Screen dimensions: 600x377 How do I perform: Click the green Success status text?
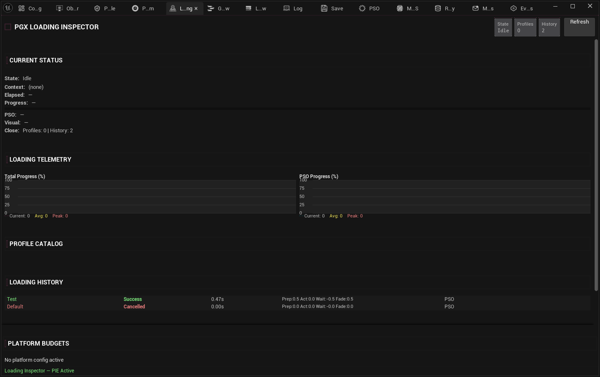click(x=133, y=299)
